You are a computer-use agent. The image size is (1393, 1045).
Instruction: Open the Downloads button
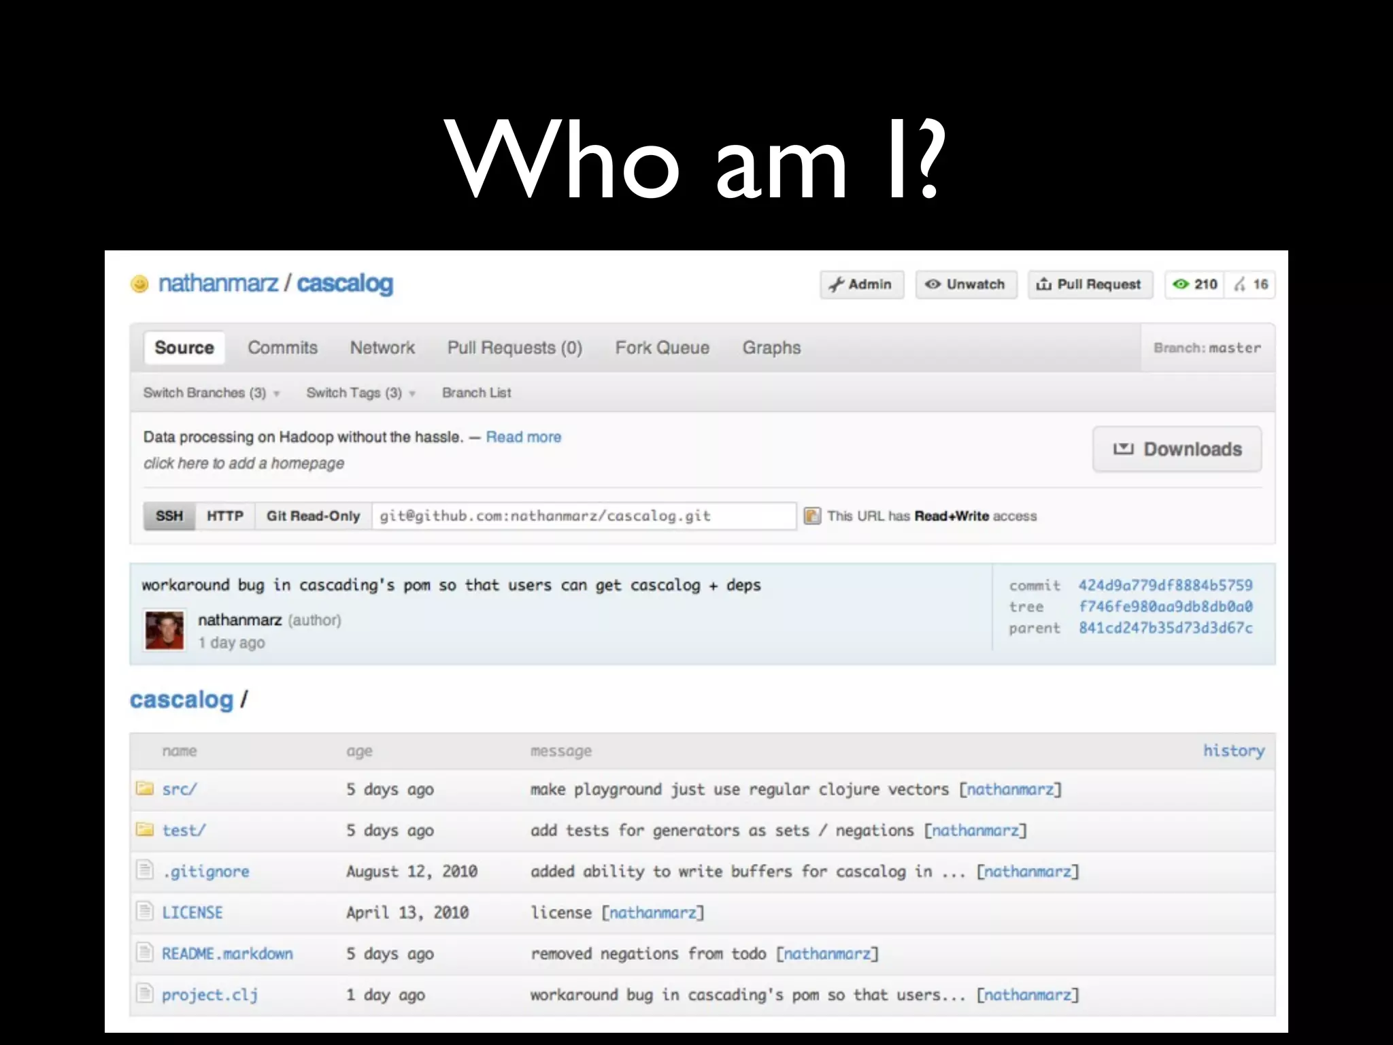click(x=1177, y=449)
